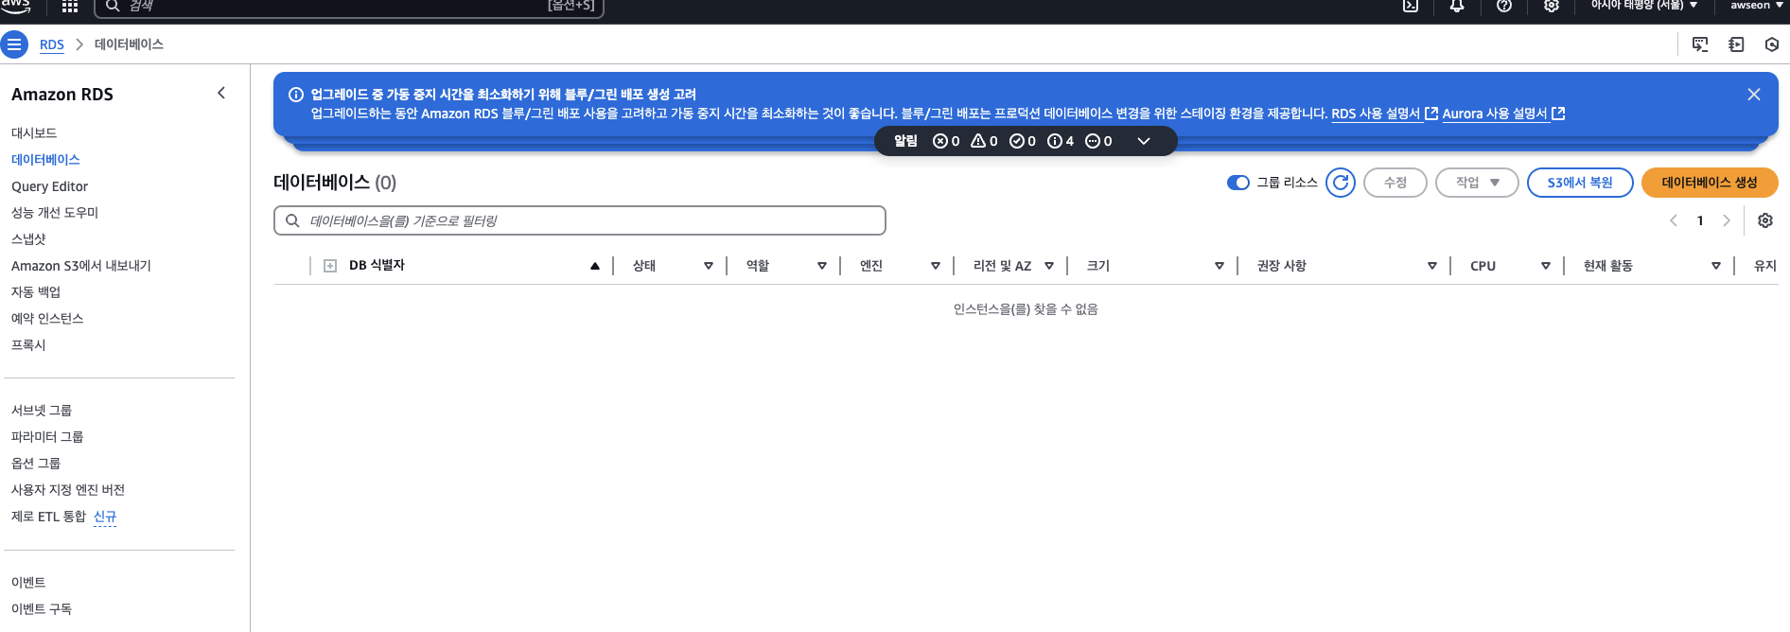Open 이벤트 구독 in the sidebar

(42, 609)
